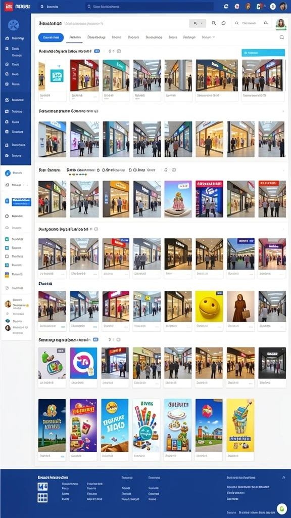Image resolution: width=291 pixels, height=518 pixels.
Task: Click the grid icon in the footer
Action: click(42, 498)
